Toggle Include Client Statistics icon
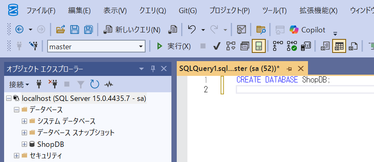Viewport: 374px width, 162px height. (306, 46)
